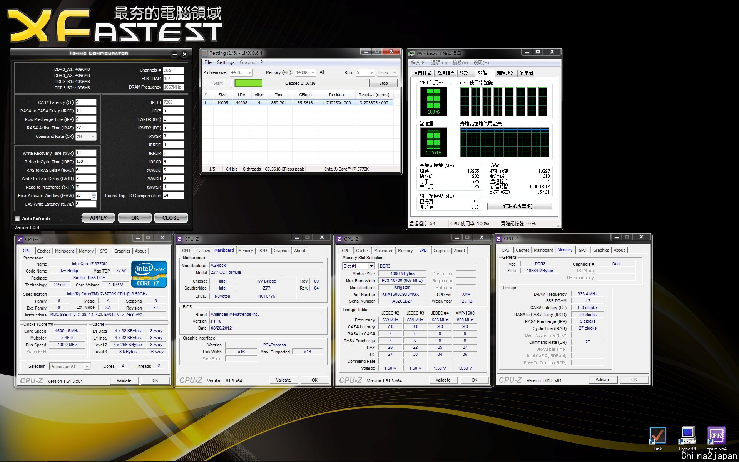Click the RAS# Active Time (tRAS) field
Viewport: 739px width, 462px height.
tap(86, 128)
